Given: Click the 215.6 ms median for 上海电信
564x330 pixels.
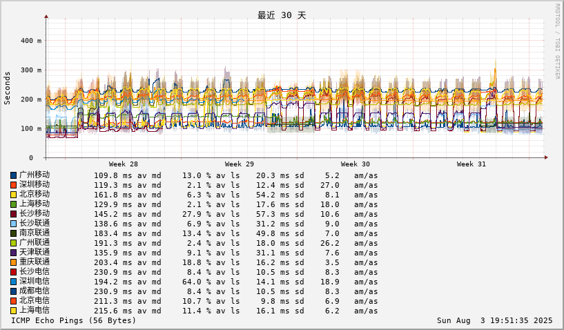Looking at the screenshot, I should click(x=113, y=311).
